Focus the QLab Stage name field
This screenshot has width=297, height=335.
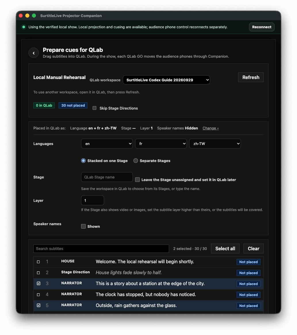pos(107,177)
